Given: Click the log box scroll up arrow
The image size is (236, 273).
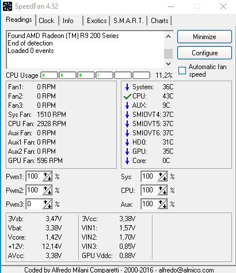Looking at the screenshot, I should (x=168, y=36).
